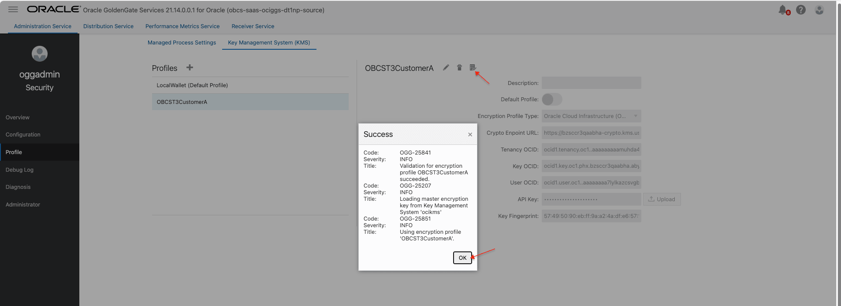Click the Crypto Endpoint URL field
Viewport: 841px width, 306px height.
tap(591, 133)
